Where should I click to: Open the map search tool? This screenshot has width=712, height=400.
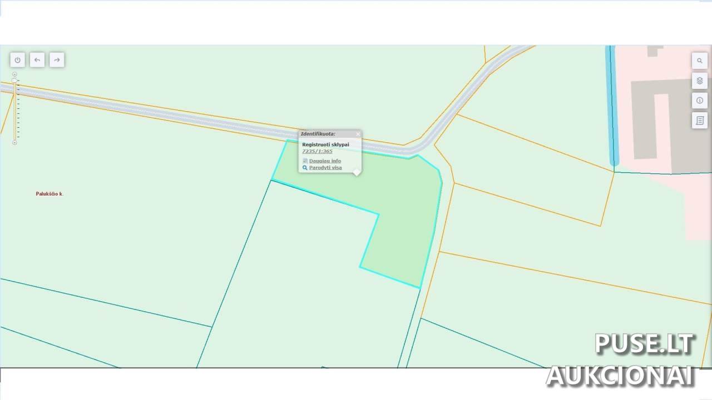pos(699,61)
